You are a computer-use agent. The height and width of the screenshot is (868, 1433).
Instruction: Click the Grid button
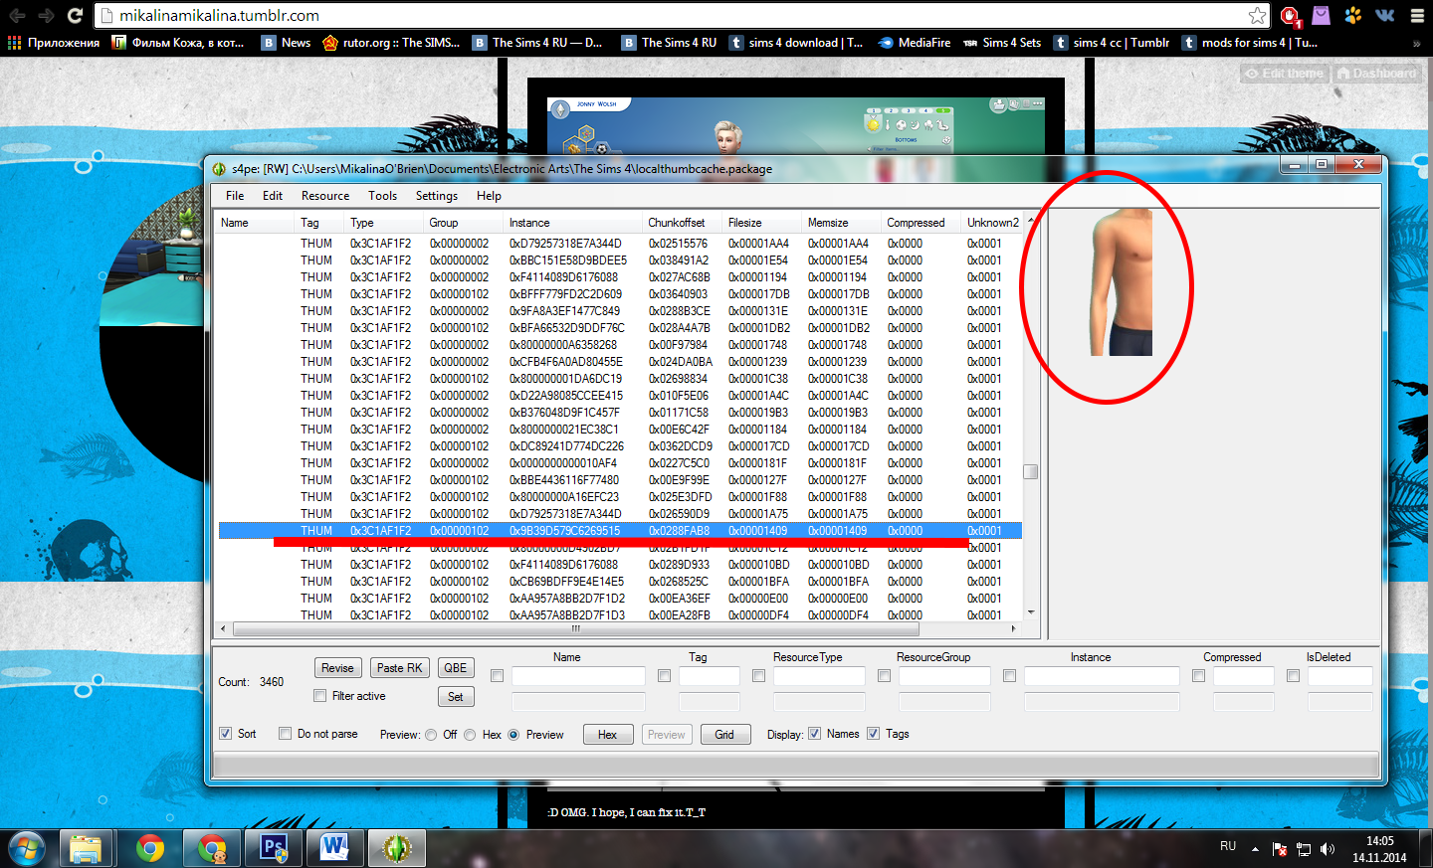tap(724, 735)
